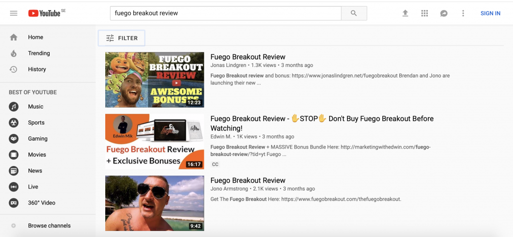Click the BEST OF YOUTUBE heading

33,92
